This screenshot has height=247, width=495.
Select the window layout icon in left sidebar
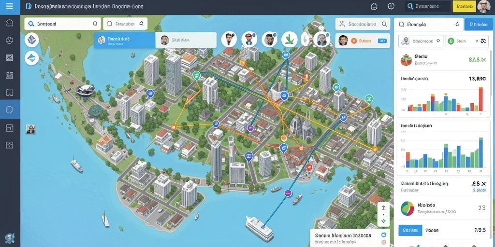point(10,127)
